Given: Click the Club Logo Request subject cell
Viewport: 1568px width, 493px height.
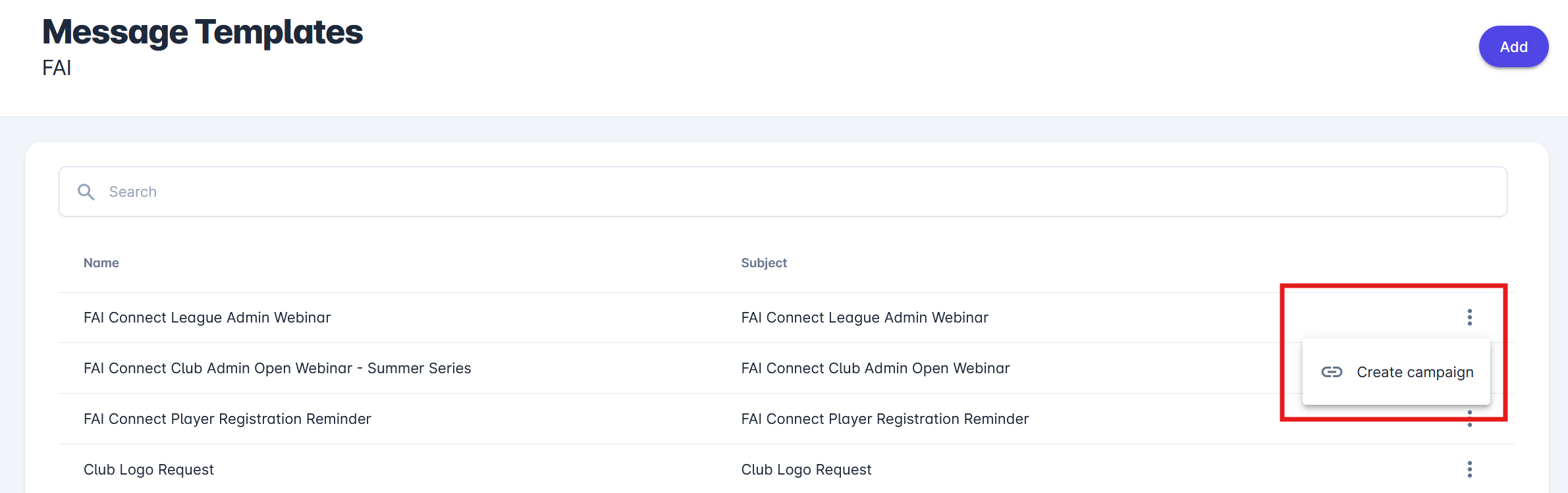Looking at the screenshot, I should (806, 469).
